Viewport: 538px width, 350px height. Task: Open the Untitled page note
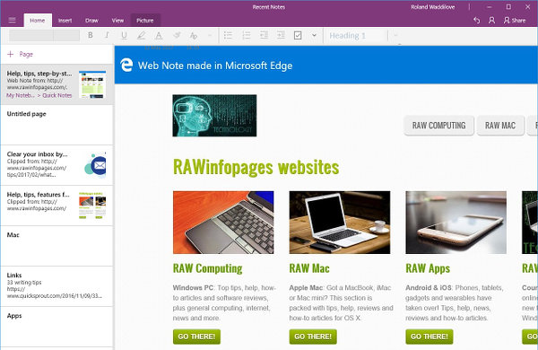coord(57,125)
